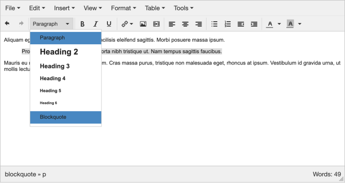Open text color picker dropdown arrow
345x183 pixels.
pos(279,24)
